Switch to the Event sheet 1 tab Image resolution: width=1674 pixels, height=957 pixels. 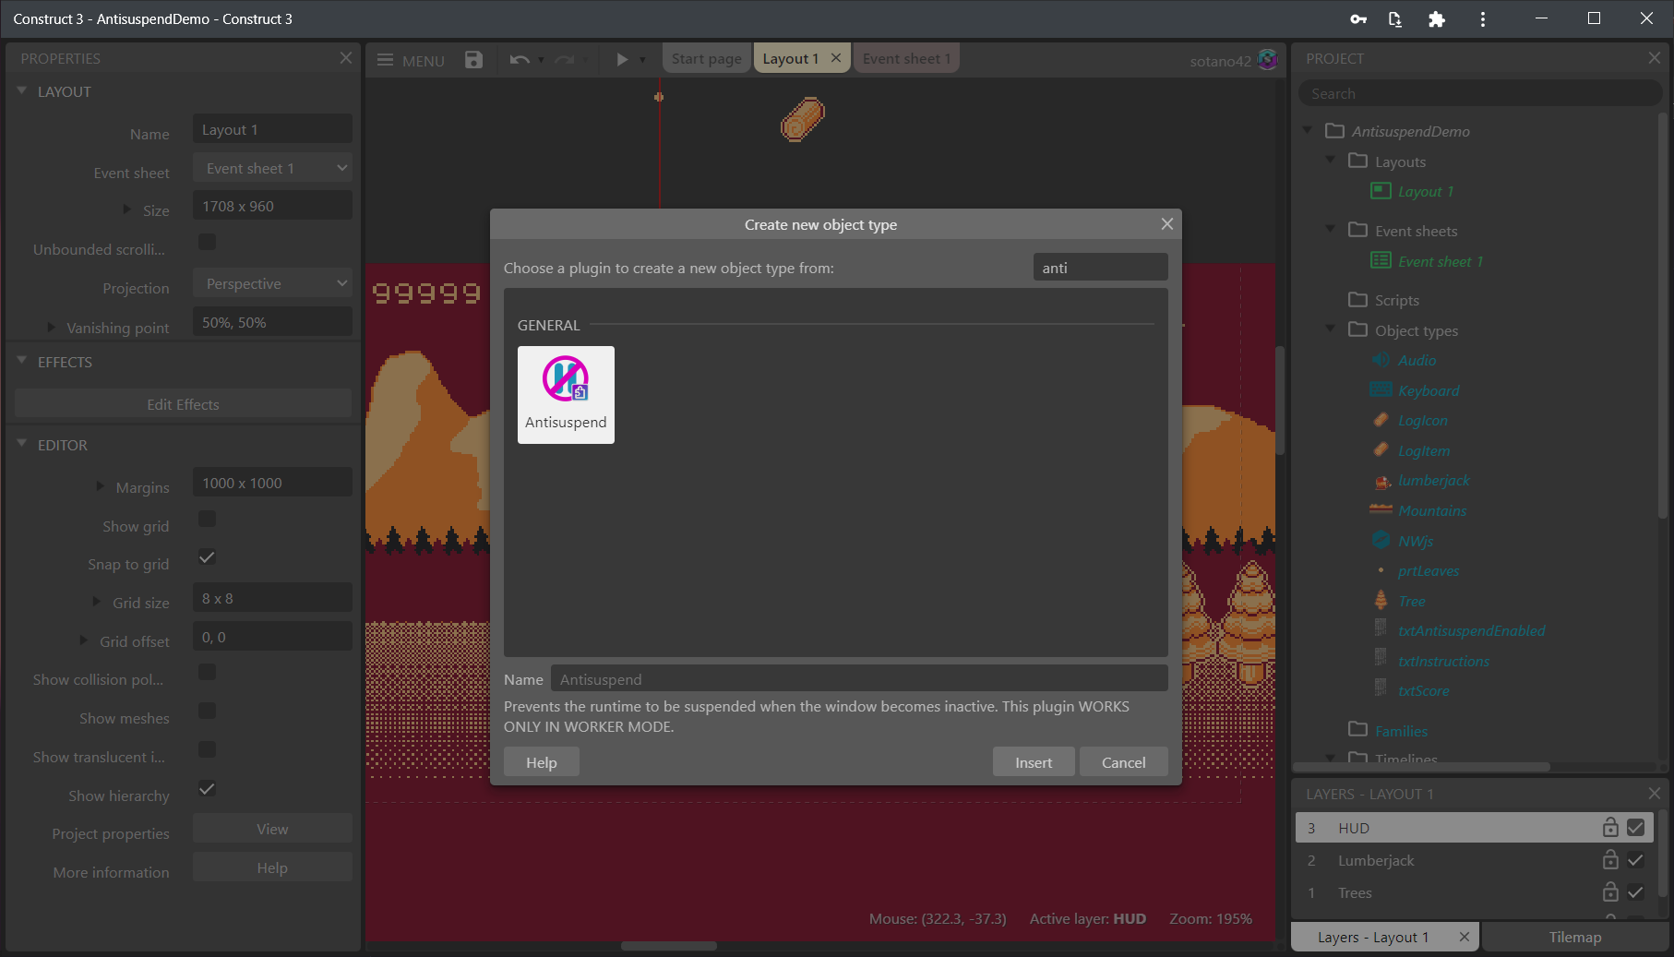click(906, 59)
